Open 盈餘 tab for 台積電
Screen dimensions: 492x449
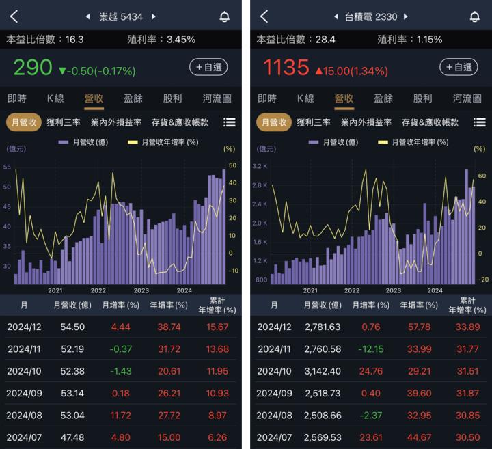pos(383,98)
